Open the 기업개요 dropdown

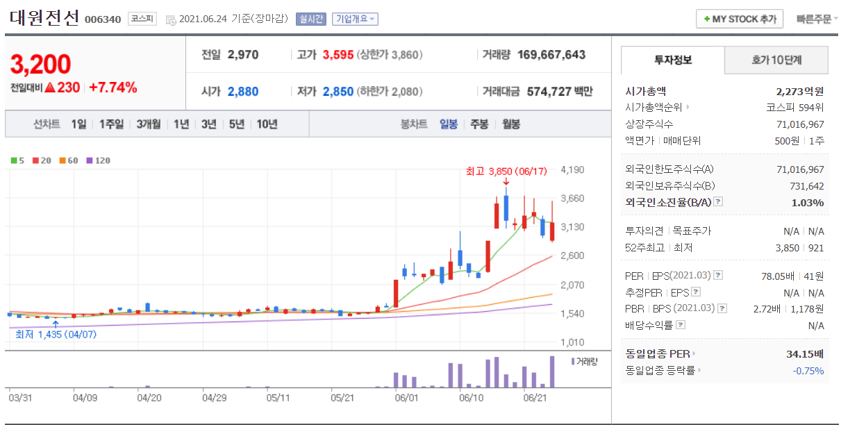click(x=355, y=19)
